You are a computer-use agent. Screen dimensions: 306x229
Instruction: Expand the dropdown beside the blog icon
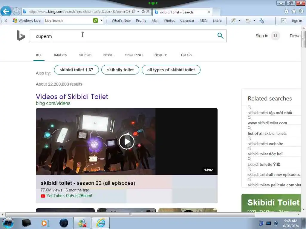(x=239, y=21)
